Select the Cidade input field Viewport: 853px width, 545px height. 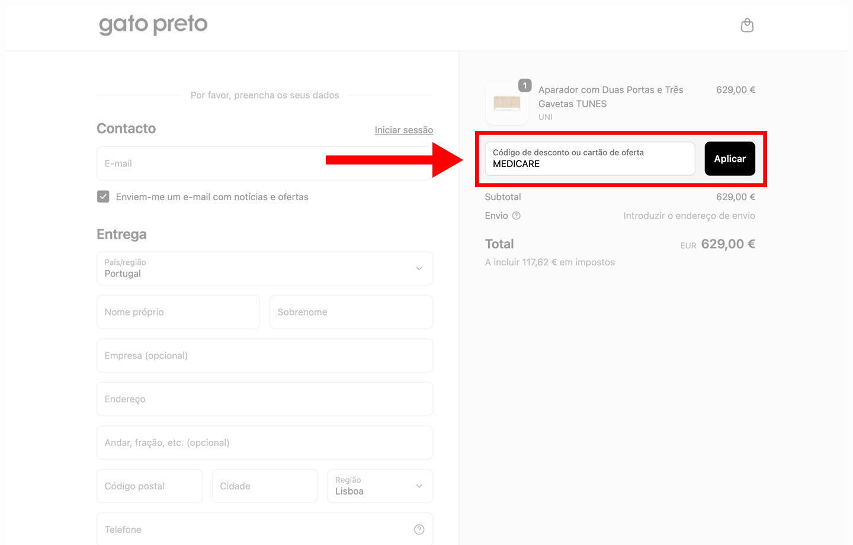pos(264,486)
